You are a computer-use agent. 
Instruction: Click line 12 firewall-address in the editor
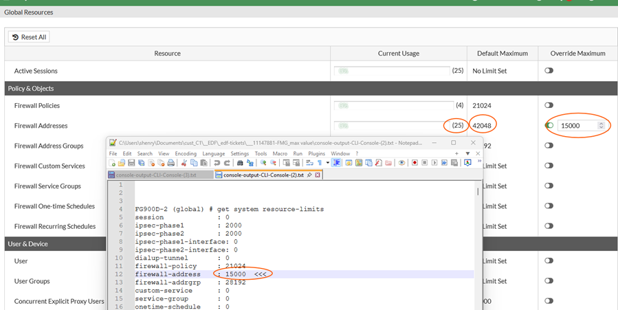tap(168, 274)
